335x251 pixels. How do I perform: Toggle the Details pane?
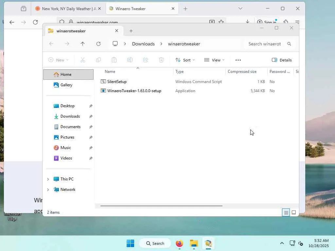coord(282,60)
